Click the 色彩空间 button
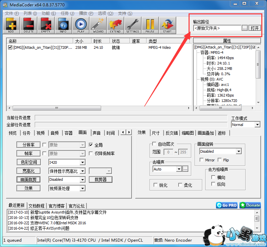The image size is (267, 247). [x=29, y=162]
